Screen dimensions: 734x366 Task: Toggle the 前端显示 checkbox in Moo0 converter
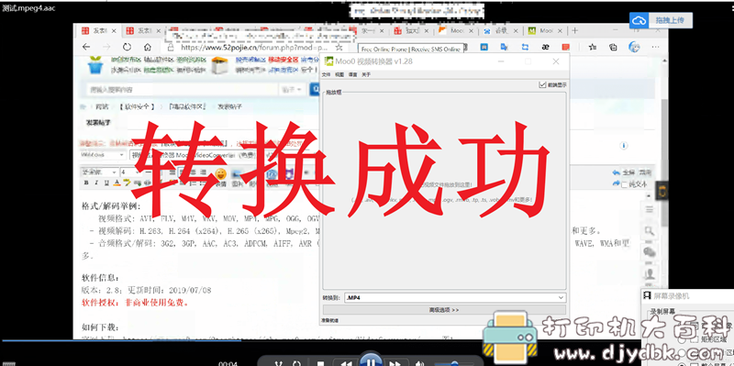[543, 84]
